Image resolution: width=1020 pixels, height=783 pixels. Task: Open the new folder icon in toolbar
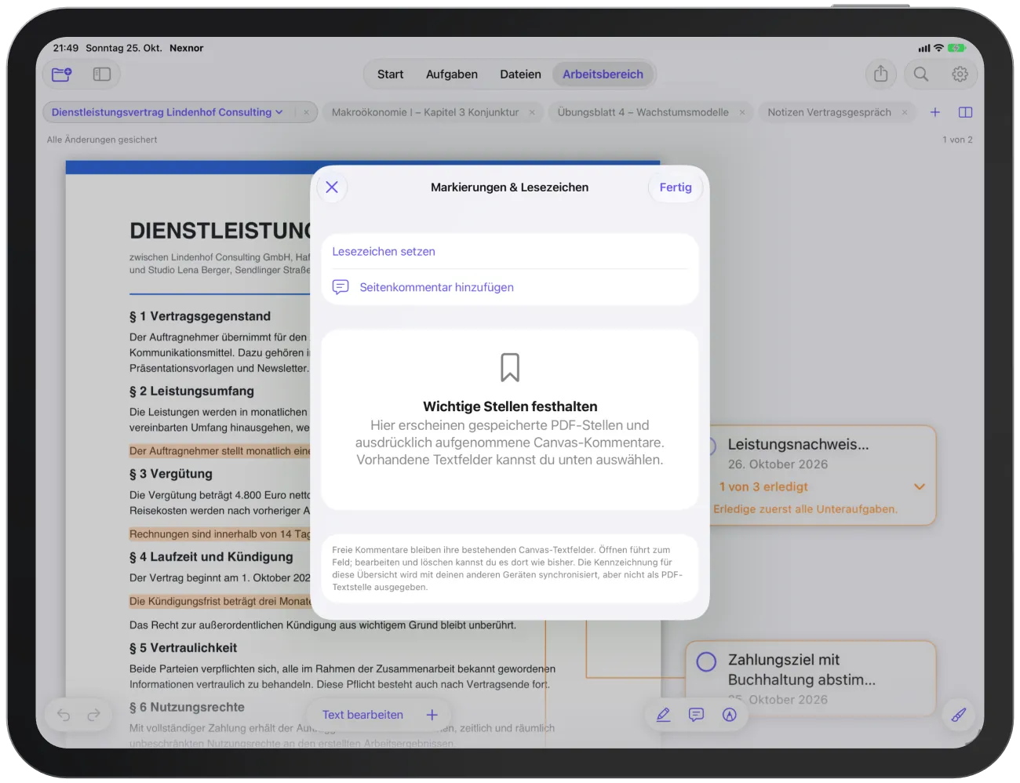(62, 75)
